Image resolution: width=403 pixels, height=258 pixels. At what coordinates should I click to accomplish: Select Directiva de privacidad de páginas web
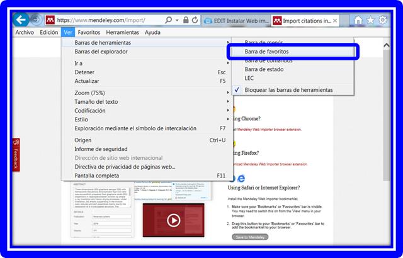pos(147,167)
